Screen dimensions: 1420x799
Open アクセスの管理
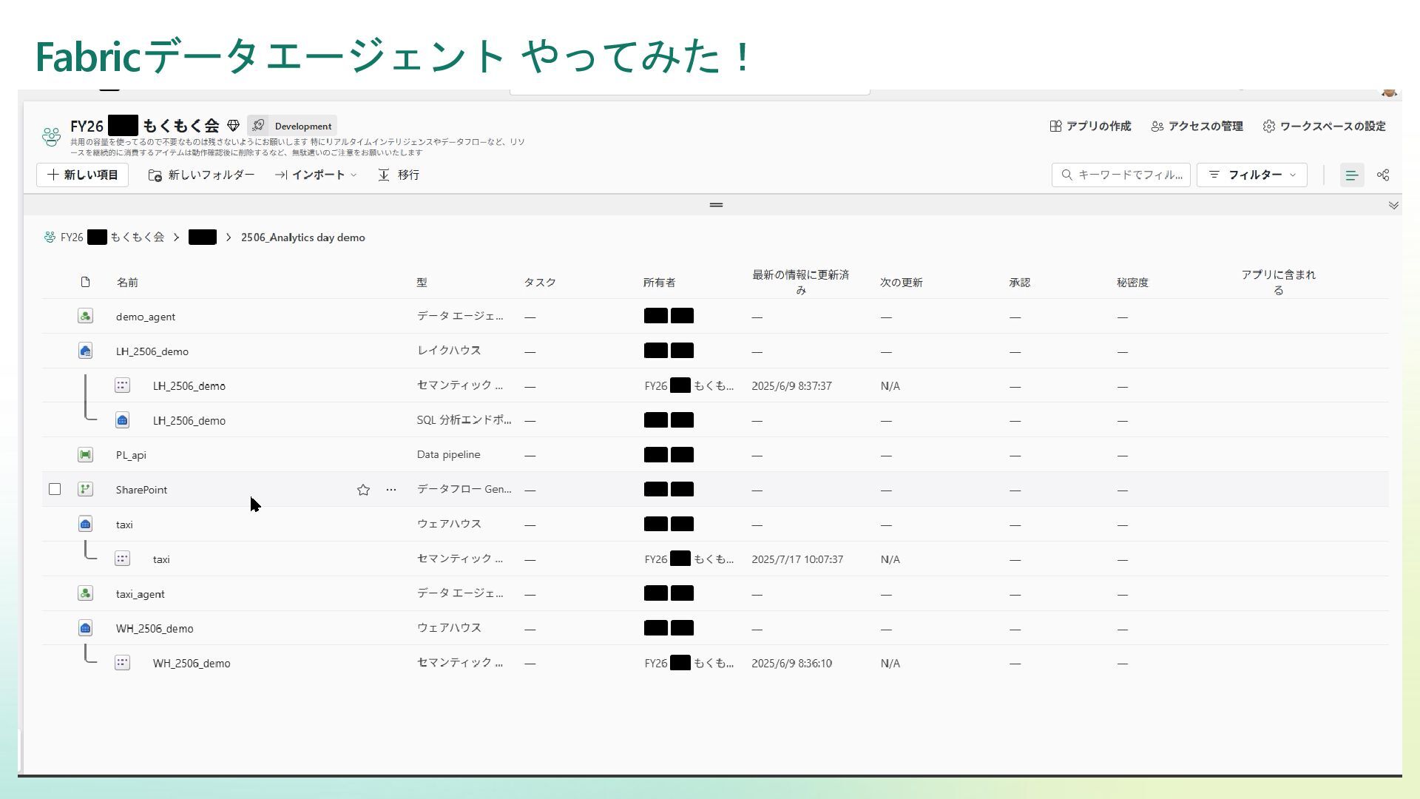click(x=1197, y=127)
